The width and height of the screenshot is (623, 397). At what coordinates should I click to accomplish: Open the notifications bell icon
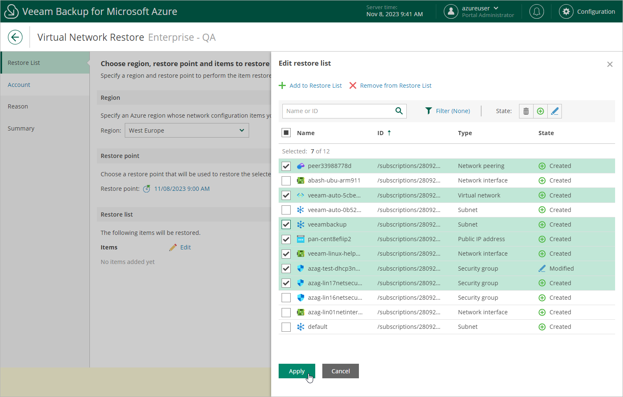536,12
